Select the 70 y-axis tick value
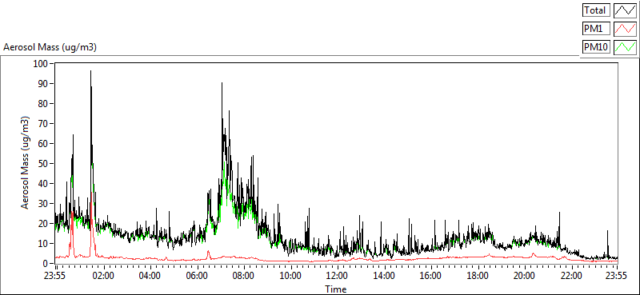This screenshot has height=295, width=640. click(44, 124)
